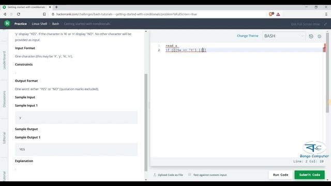Open editor settings gear icon
Viewport: 331px width, 186px height.
[320, 36]
